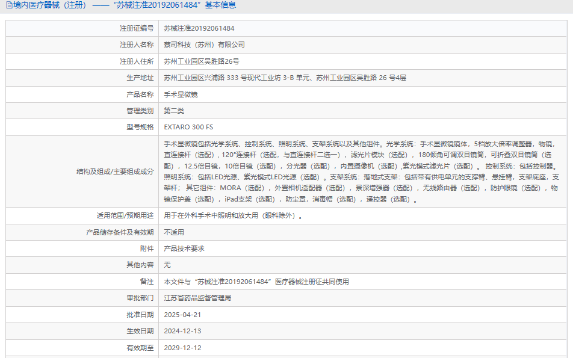Select effective date 2024-12-13
The width and height of the screenshot is (573, 358).
click(x=182, y=331)
